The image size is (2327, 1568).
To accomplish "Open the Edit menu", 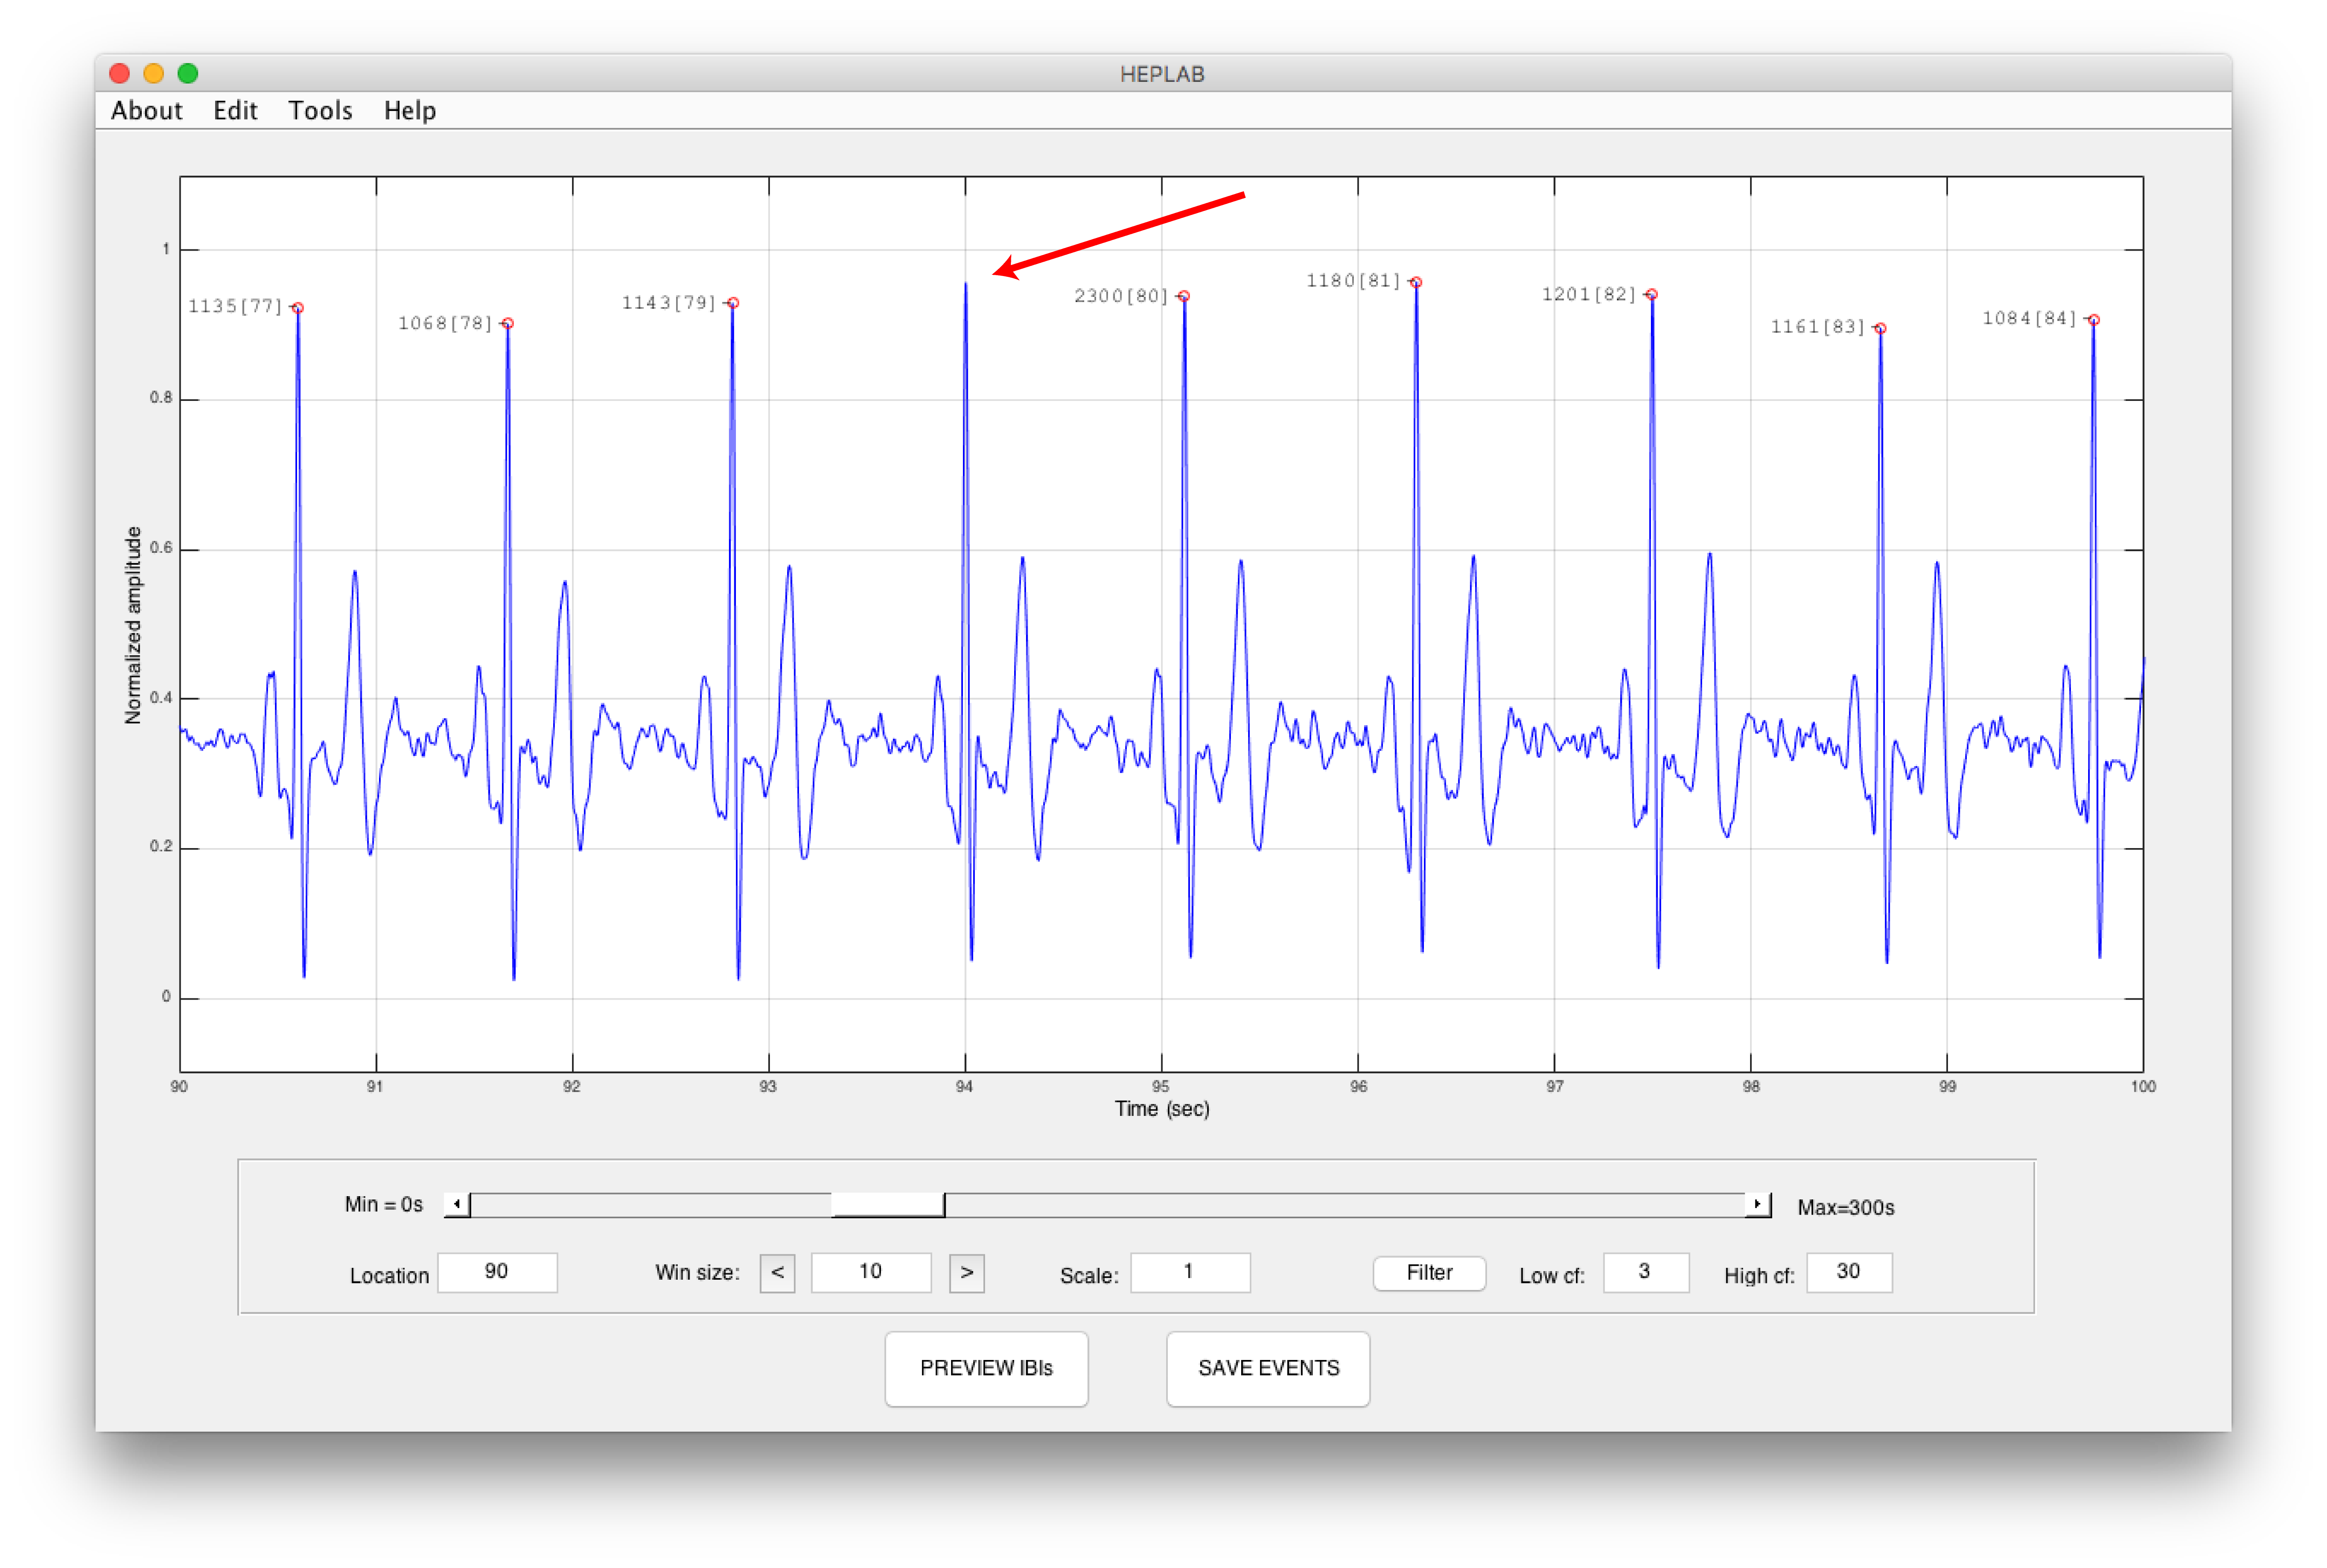I will click(235, 110).
